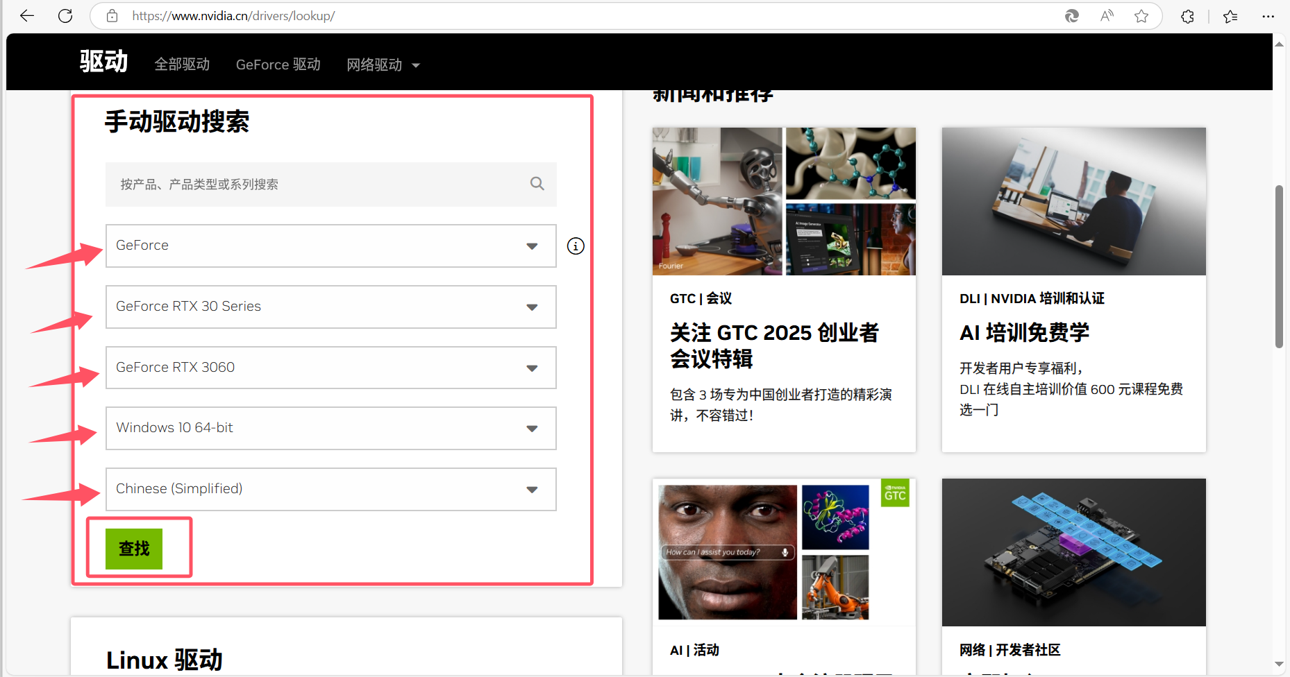
Task: Click the GTC robot collage thumbnail
Action: pos(784,201)
